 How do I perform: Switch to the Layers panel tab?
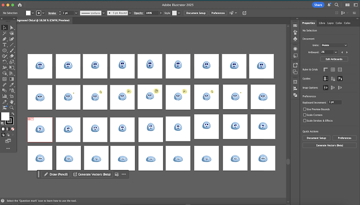[330, 23]
